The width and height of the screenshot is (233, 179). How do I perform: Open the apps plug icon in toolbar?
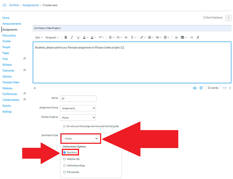(x=198, y=38)
